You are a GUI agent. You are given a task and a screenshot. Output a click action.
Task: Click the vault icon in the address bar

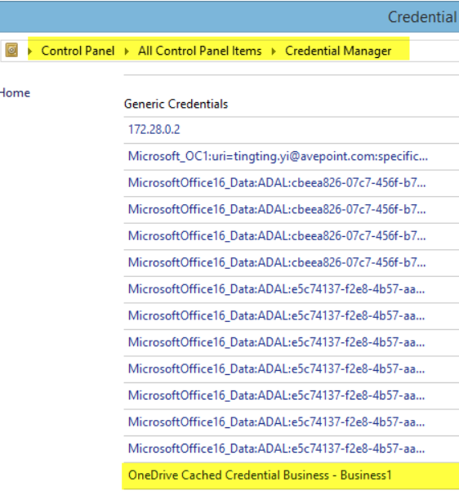11,51
